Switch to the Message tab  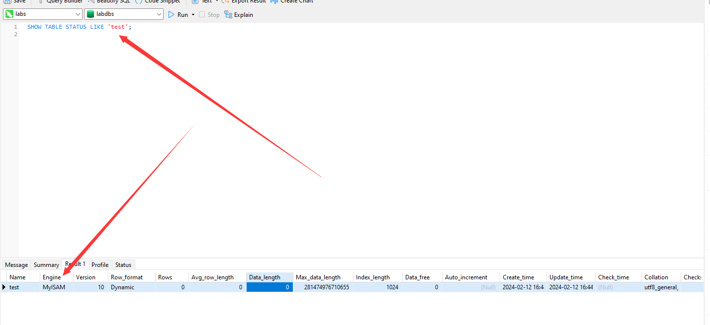pos(16,265)
